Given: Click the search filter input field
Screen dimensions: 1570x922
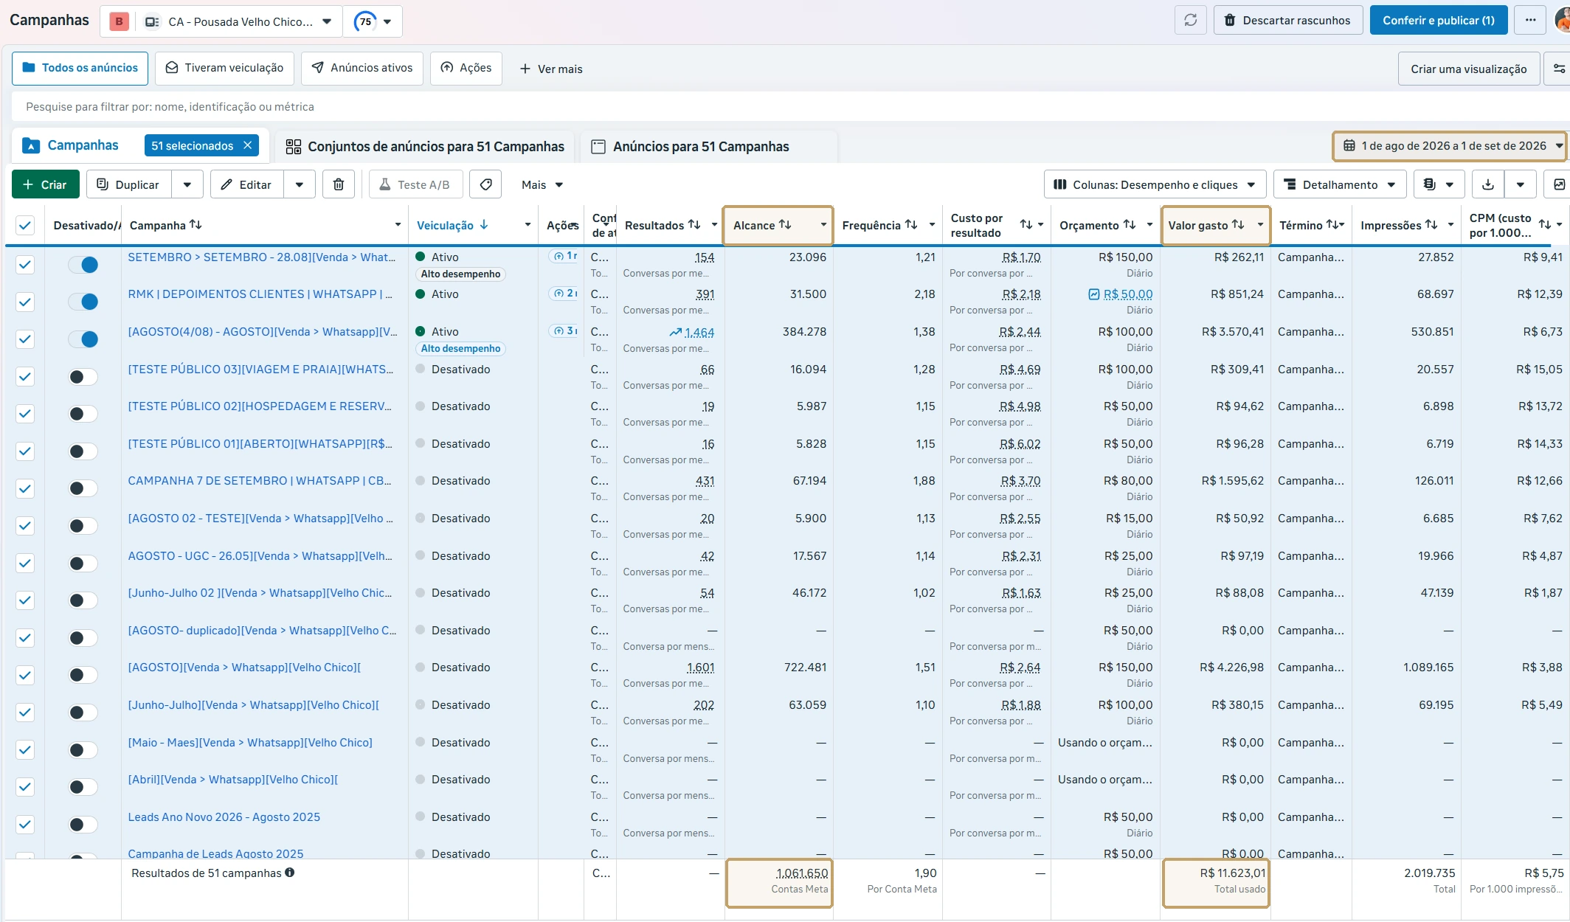Looking at the screenshot, I should coord(789,106).
